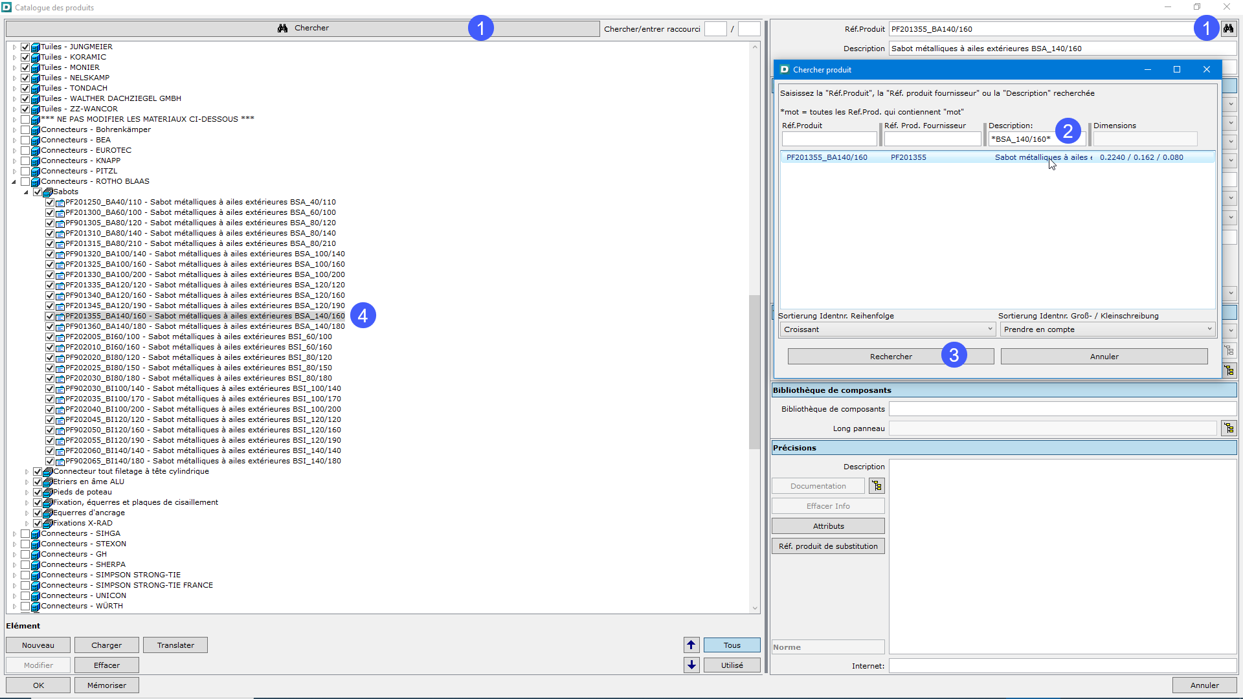Select PF201360_BA140/180 in the product tree

coord(205,326)
